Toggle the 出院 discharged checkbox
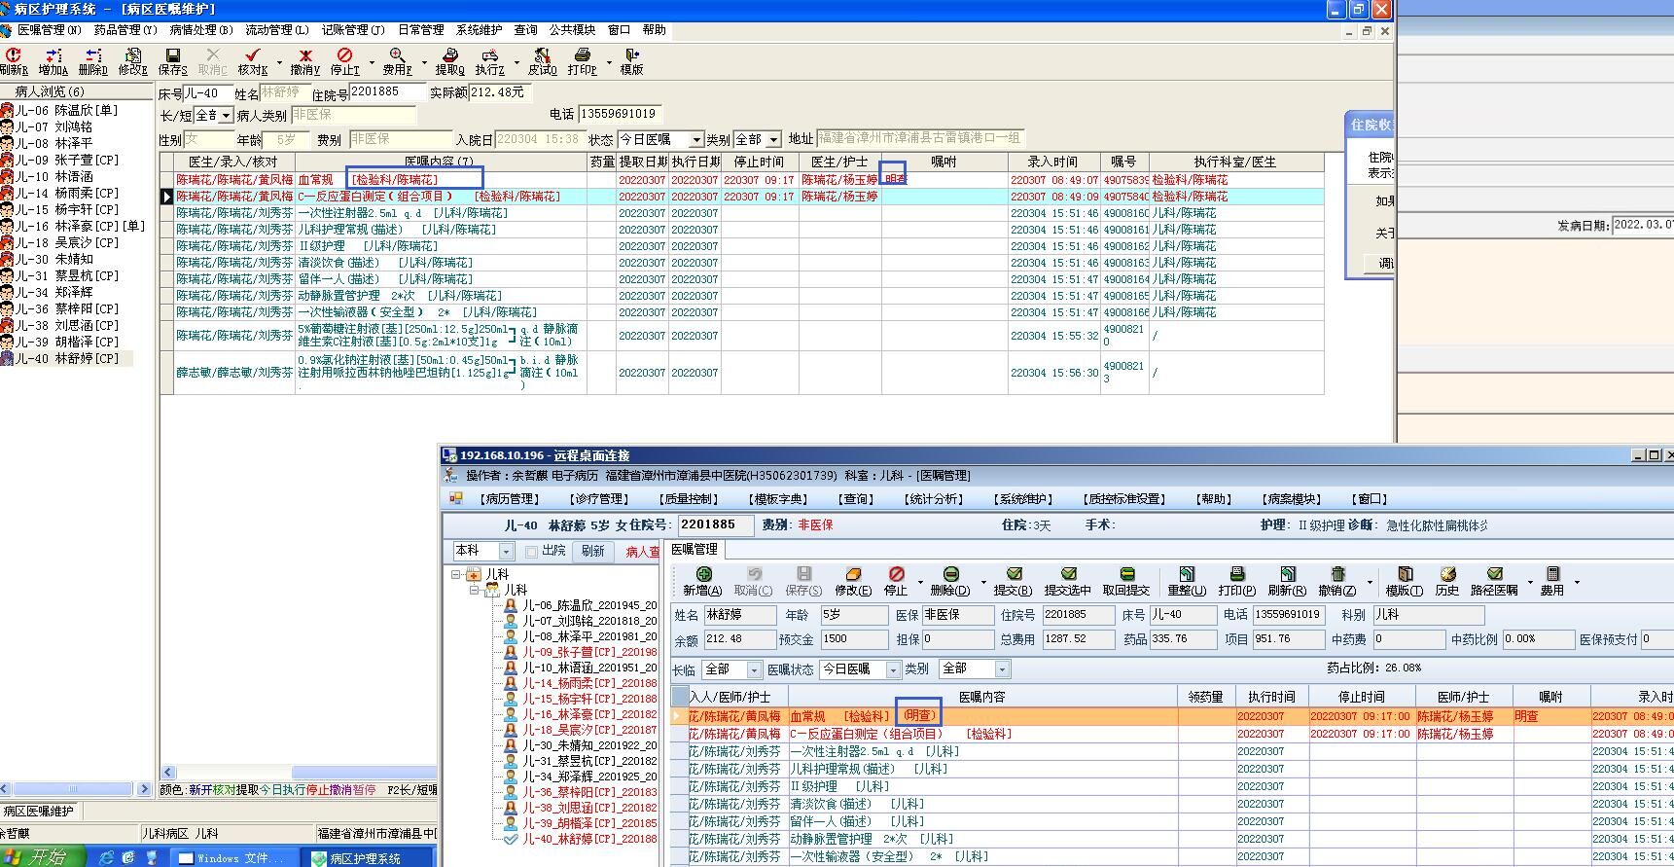 [531, 552]
